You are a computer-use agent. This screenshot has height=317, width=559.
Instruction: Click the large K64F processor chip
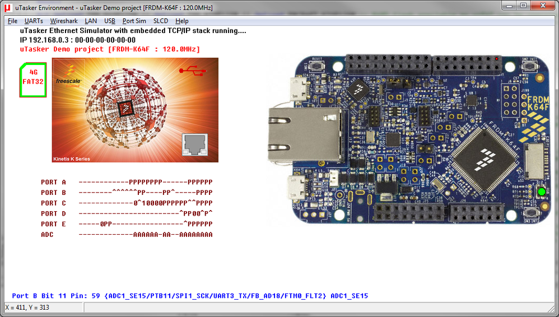[x=483, y=158]
